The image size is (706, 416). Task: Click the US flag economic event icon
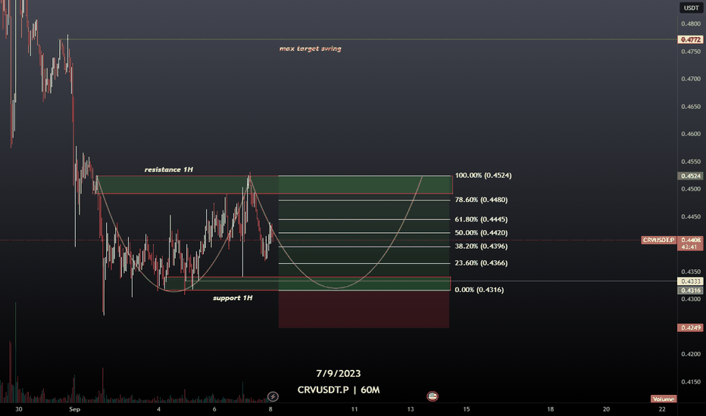(x=433, y=396)
